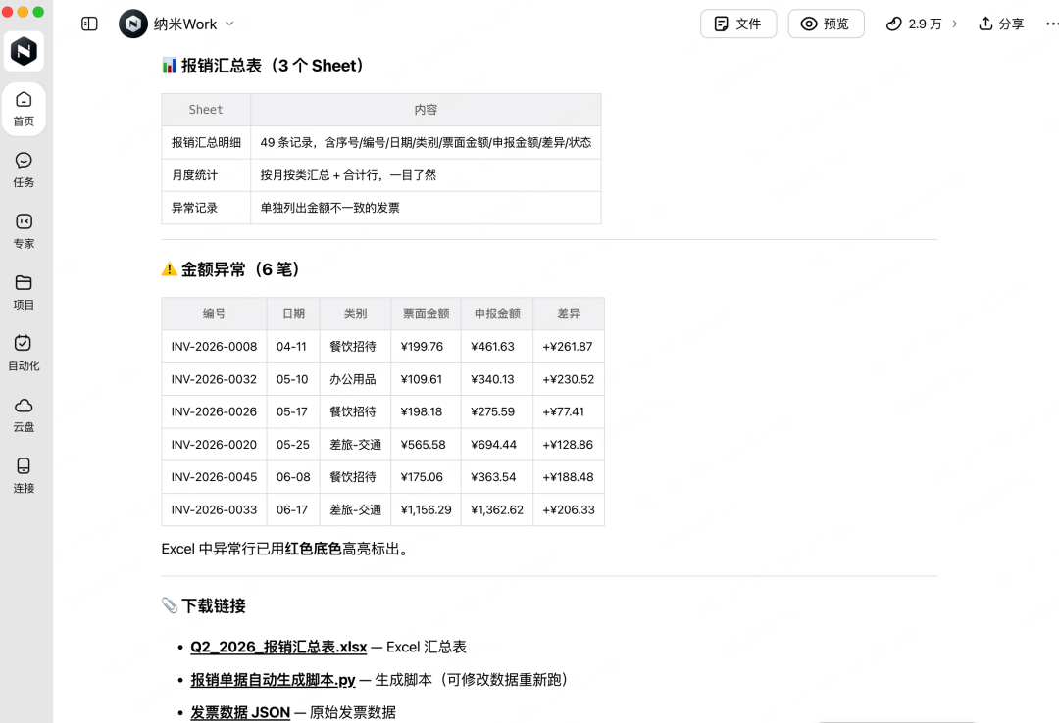Click the 分享 share button

(x=1001, y=24)
